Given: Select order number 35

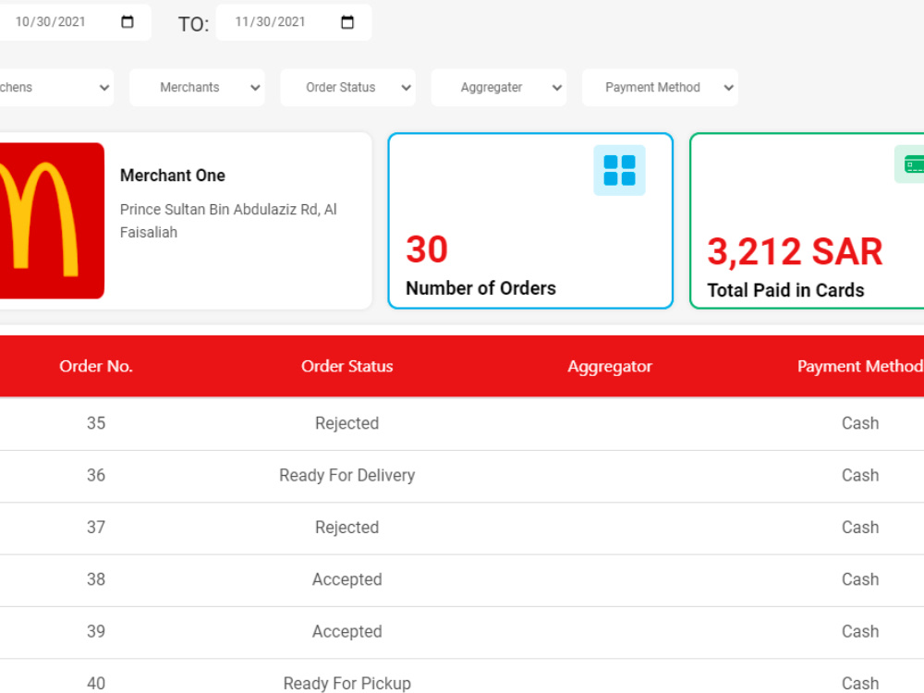Looking at the screenshot, I should coord(96,423).
